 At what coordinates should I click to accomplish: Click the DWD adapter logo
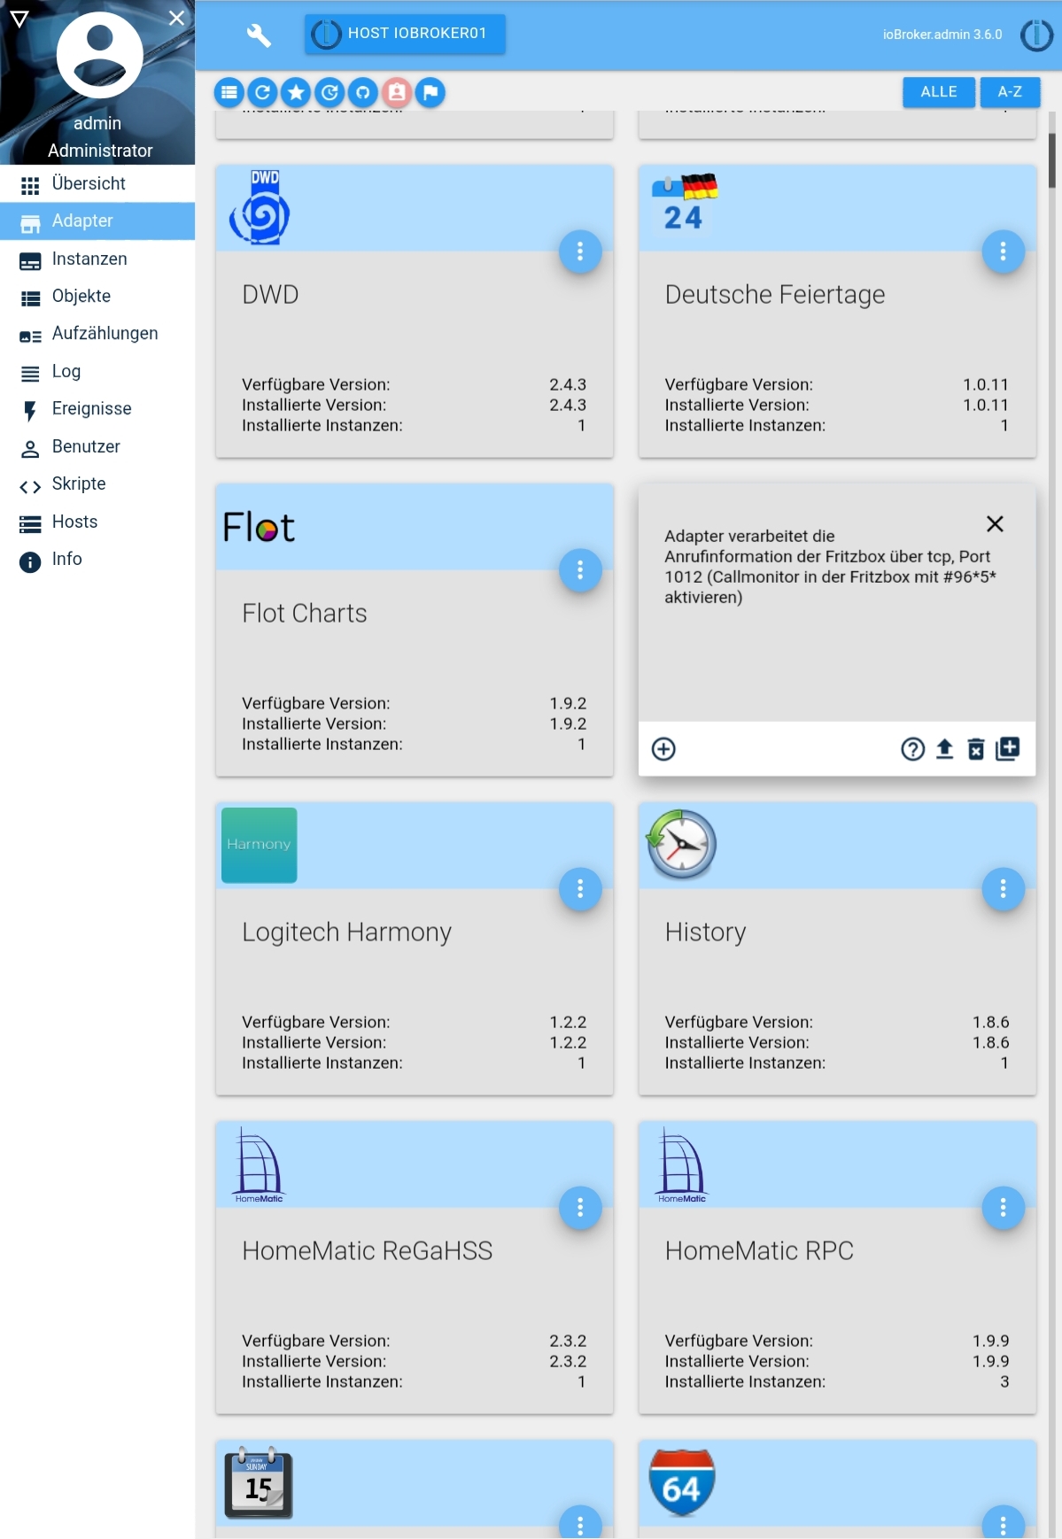(x=259, y=207)
